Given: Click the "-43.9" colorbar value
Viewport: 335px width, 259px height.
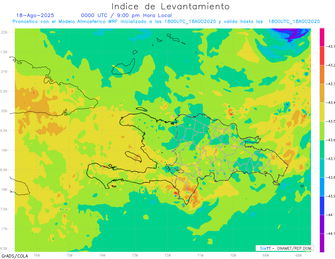Looking at the screenshot, I should (331, 196).
